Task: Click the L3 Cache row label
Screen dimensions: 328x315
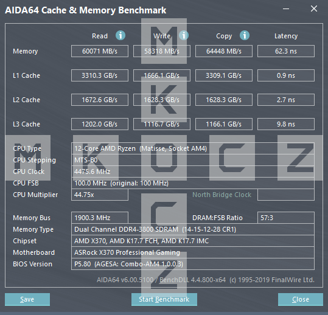Action: (x=26, y=124)
